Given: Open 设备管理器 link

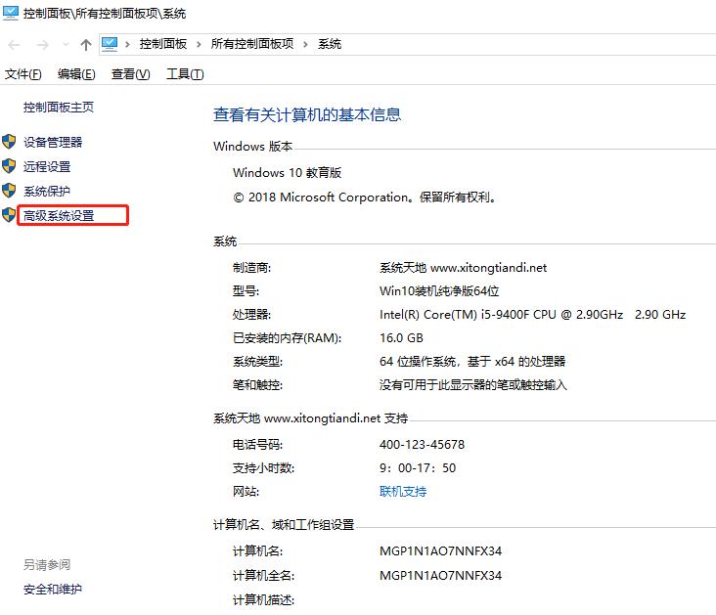Looking at the screenshot, I should [x=53, y=142].
